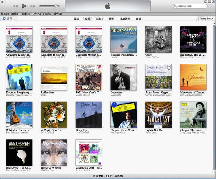Skip to previous track with rewind button
The image size is (216, 179).
tap(15, 6)
